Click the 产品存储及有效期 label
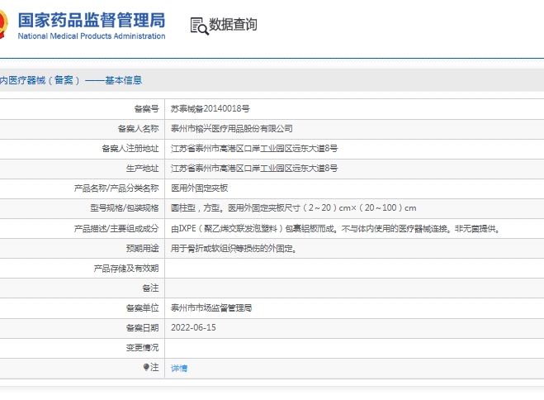 click(x=126, y=269)
